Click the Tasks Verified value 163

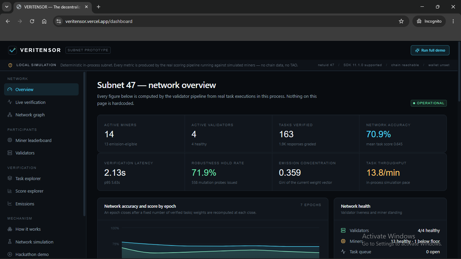click(286, 134)
